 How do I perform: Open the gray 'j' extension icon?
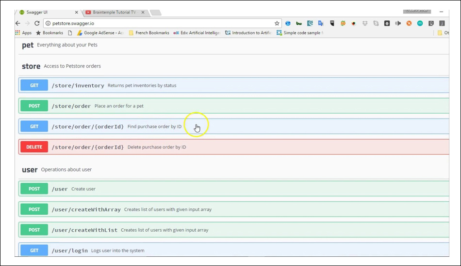point(442,23)
